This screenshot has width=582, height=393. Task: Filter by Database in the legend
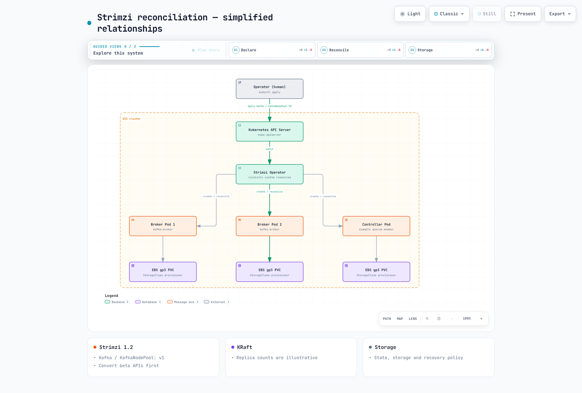click(x=148, y=302)
